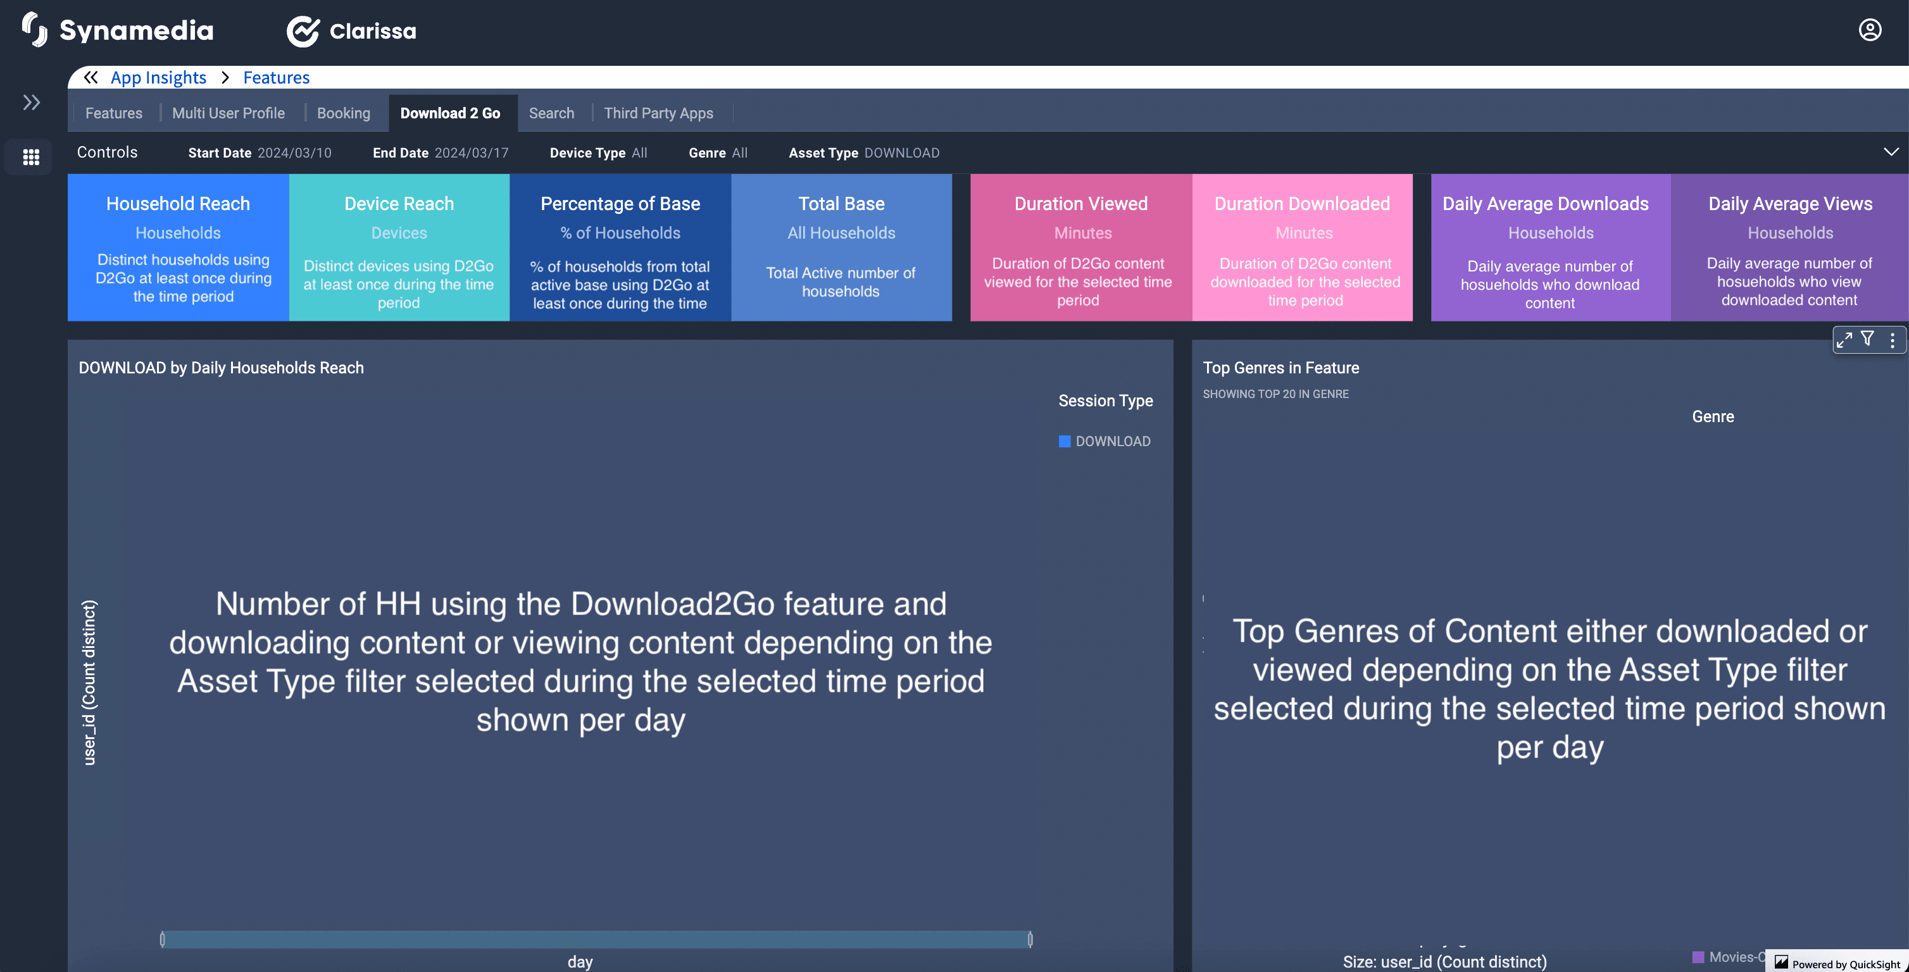1909x972 pixels.
Task: Open three-dot menu on Top Genres visual
Action: [x=1892, y=340]
